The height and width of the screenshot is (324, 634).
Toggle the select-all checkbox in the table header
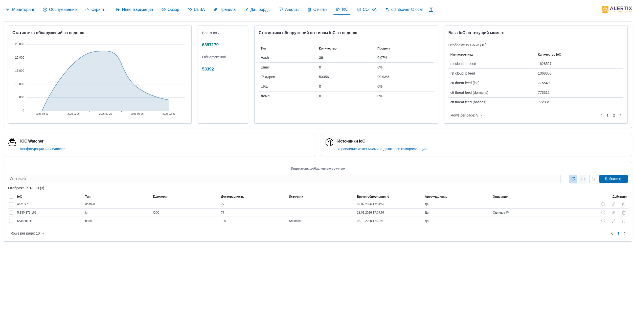11,197
